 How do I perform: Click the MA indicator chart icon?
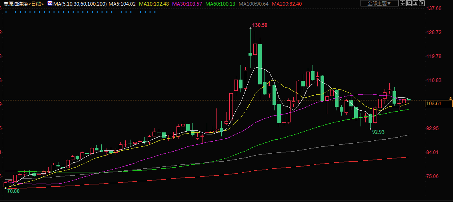pyautogui.click(x=49, y=4)
